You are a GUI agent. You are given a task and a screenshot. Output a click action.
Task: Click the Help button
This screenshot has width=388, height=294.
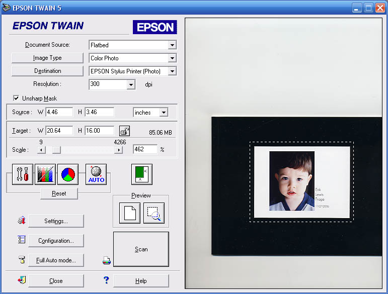(x=141, y=280)
